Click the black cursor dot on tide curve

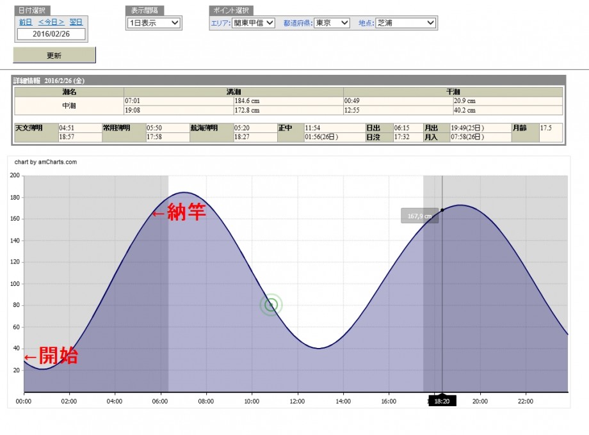pos(442,210)
